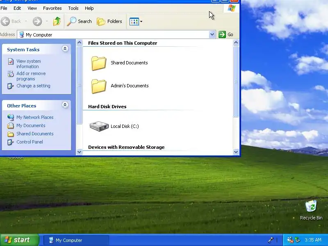
Task: Click the Change a setting icon
Action: (x=11, y=86)
